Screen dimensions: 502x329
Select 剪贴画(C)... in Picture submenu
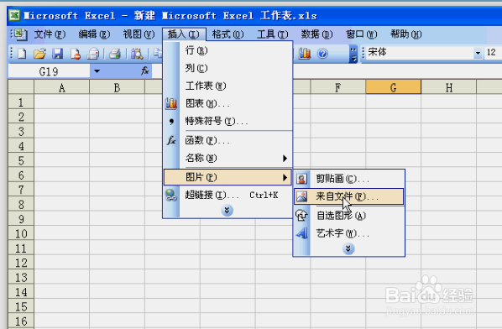click(349, 179)
